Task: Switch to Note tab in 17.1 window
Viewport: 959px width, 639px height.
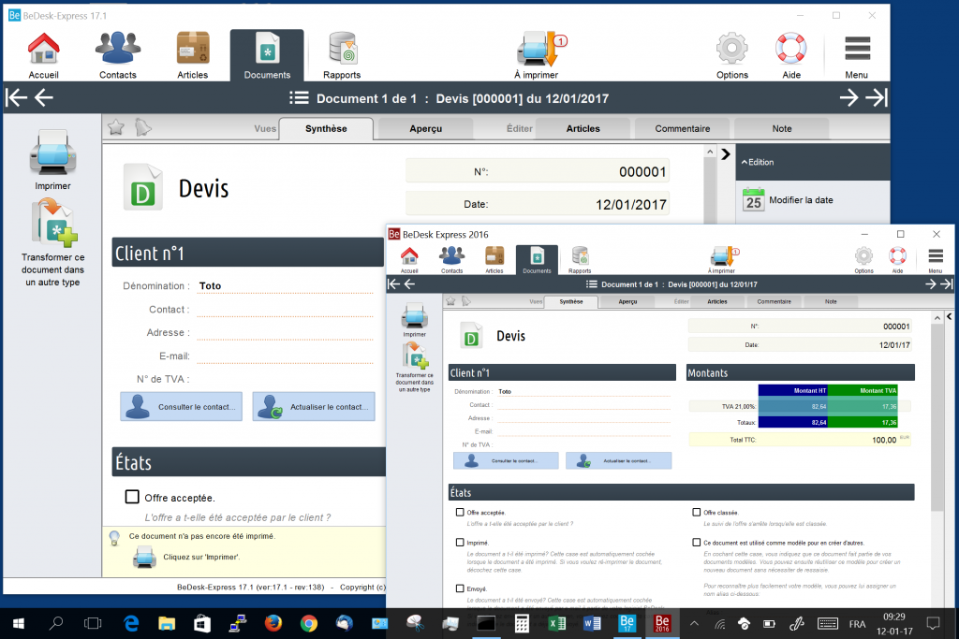Action: click(x=782, y=129)
